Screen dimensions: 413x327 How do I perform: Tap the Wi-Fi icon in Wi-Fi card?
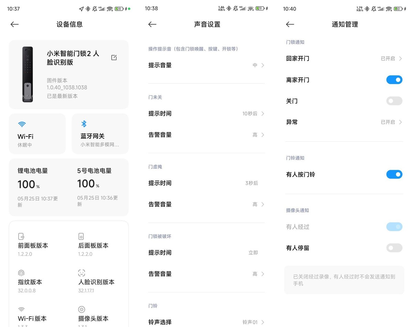point(22,124)
